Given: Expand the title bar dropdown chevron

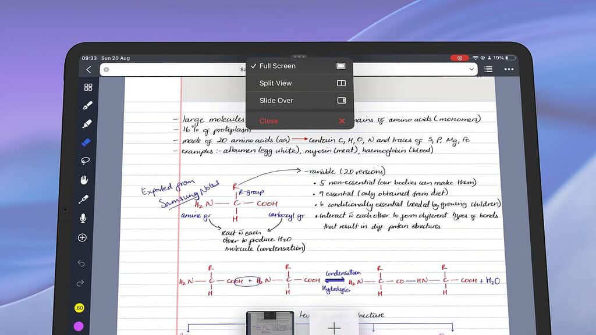Looking at the screenshot, I should 471,69.
